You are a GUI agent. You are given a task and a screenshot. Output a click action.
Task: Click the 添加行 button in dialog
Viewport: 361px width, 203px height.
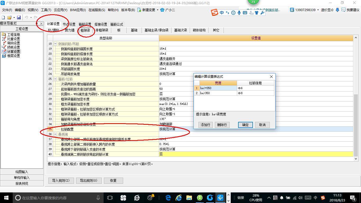[x=205, y=125]
